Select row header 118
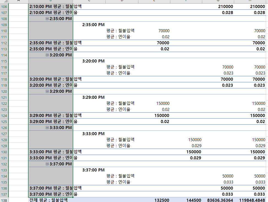This screenshot has width=268, height=202. click(4, 79)
